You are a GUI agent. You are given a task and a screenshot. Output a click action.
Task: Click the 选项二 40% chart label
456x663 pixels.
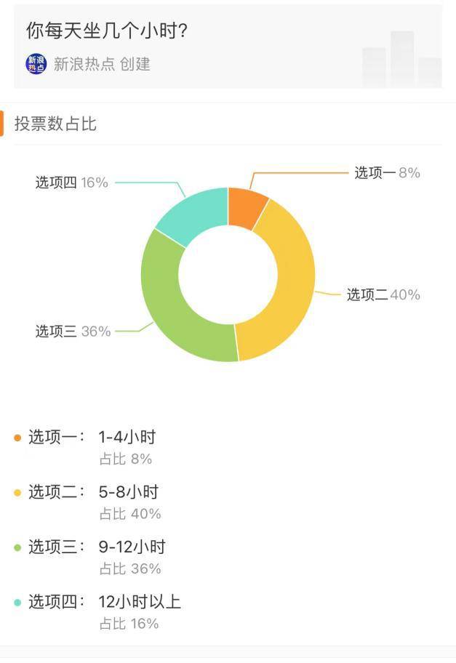[383, 294]
